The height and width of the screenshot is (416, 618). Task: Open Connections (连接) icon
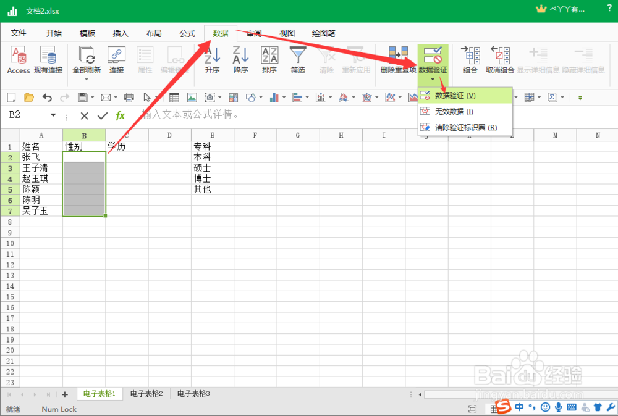(116, 55)
